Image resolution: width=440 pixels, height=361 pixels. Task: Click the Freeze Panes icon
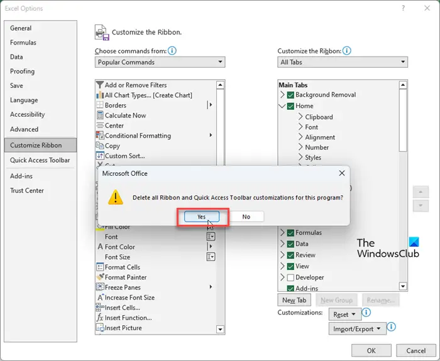click(x=100, y=287)
